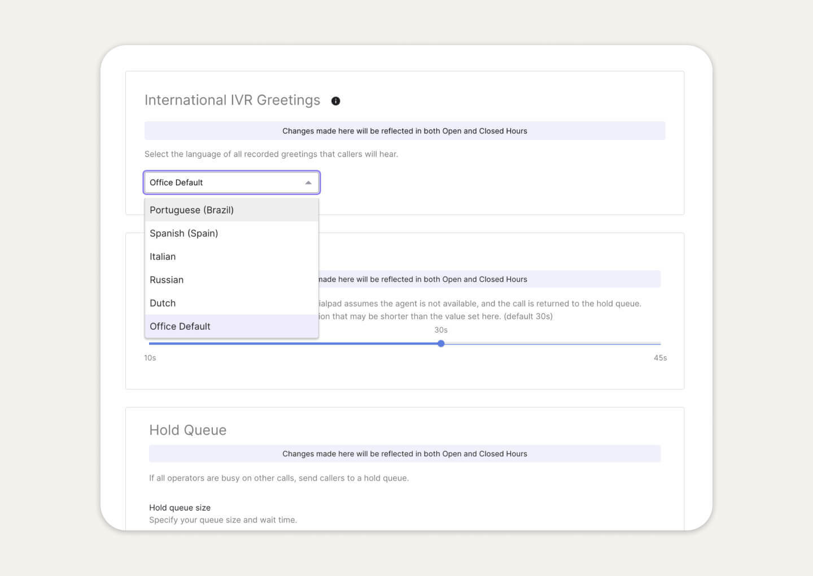
Task: Click the International IVR Greetings heading
Action: (x=232, y=100)
